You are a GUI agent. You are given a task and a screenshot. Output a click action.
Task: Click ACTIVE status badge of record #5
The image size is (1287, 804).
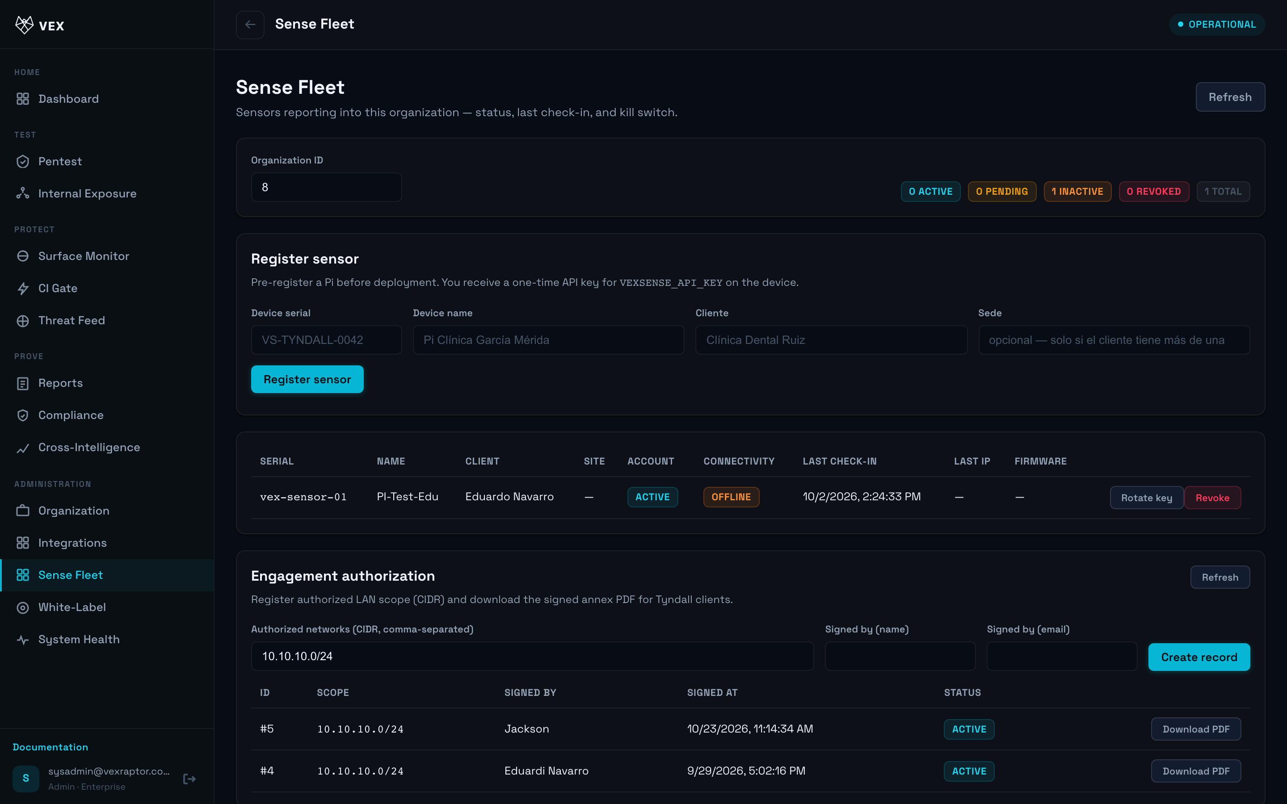[x=969, y=729]
